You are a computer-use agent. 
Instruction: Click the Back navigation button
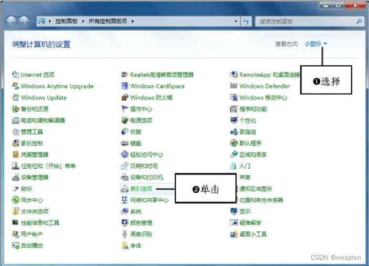[11, 22]
